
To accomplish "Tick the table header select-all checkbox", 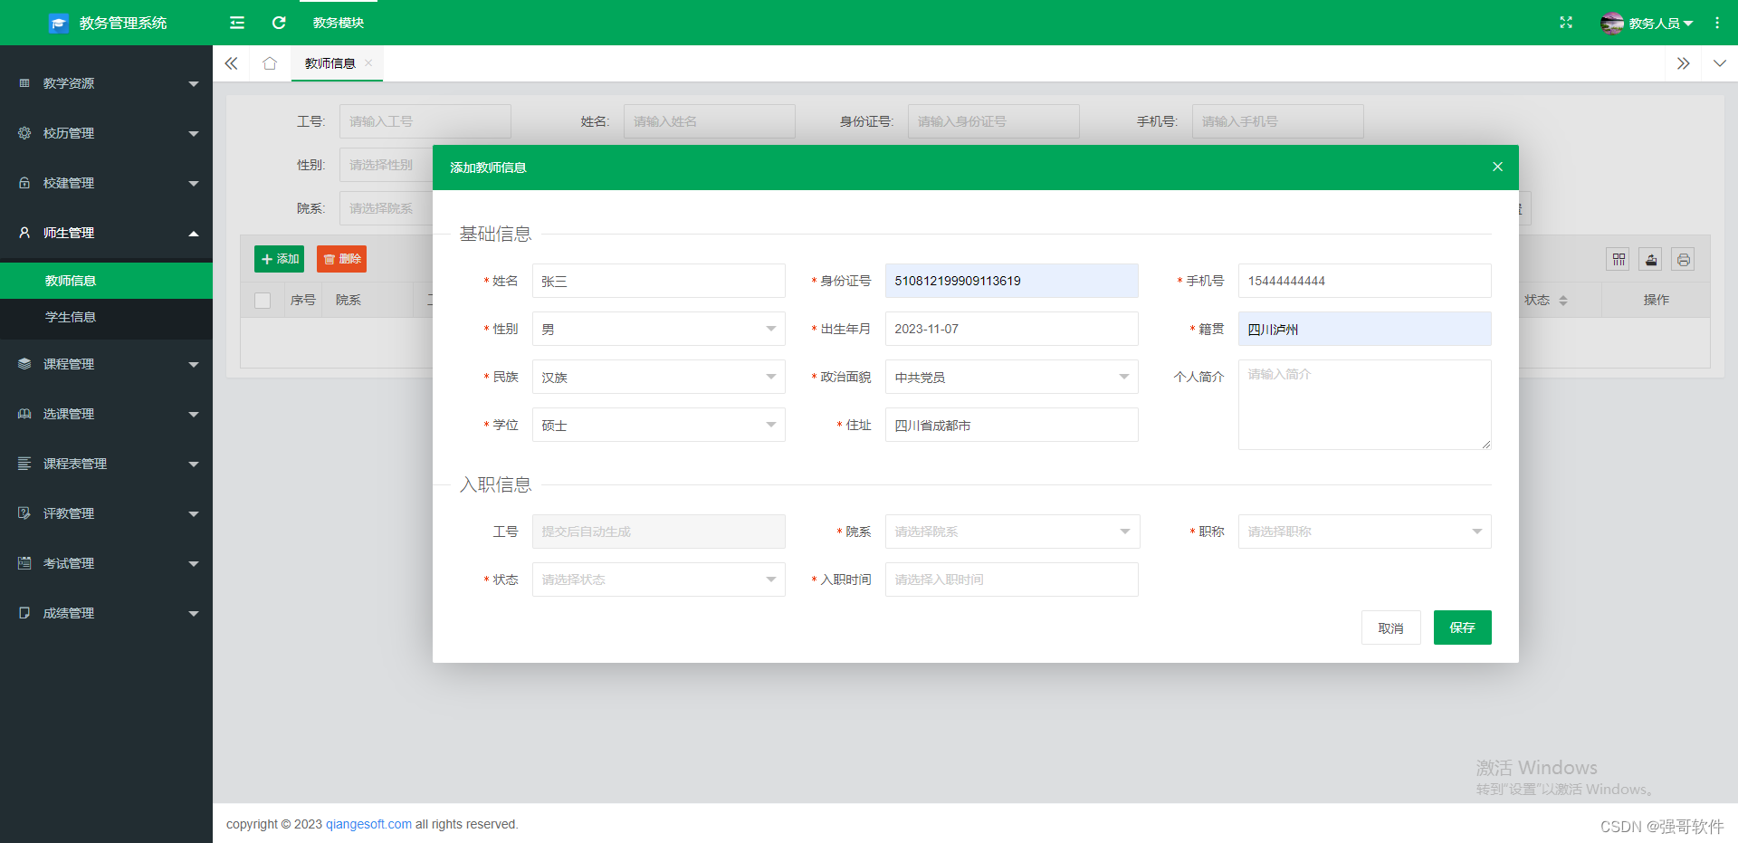I will [263, 301].
